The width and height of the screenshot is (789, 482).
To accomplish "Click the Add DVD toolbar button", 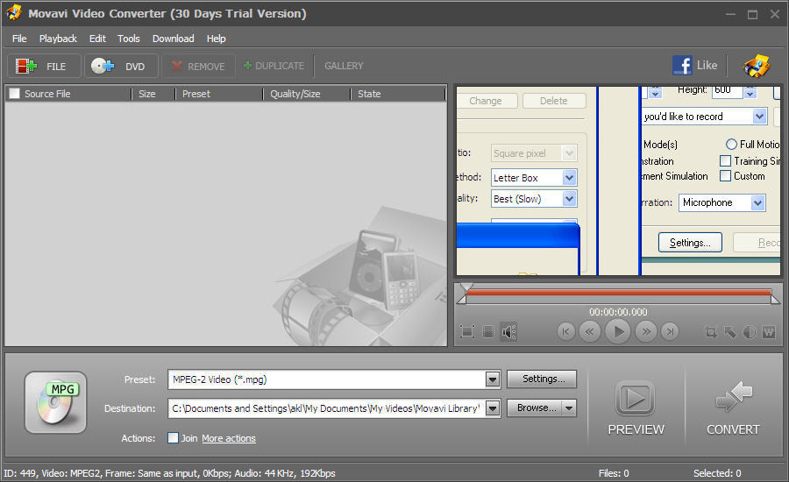I will (121, 66).
